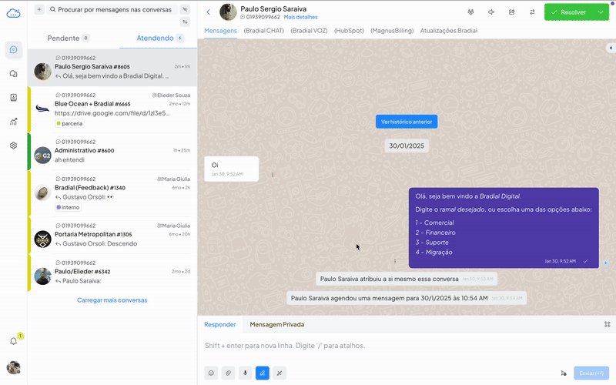Screen dimensions: 616x385
Task: Click the notifications bell icon
Action: coord(13,341)
